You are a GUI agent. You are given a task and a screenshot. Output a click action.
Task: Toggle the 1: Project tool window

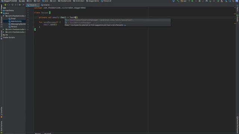[1, 9]
